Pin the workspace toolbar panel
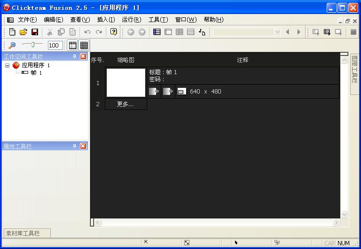Viewport: 361px width, 249px height. (x=74, y=56)
